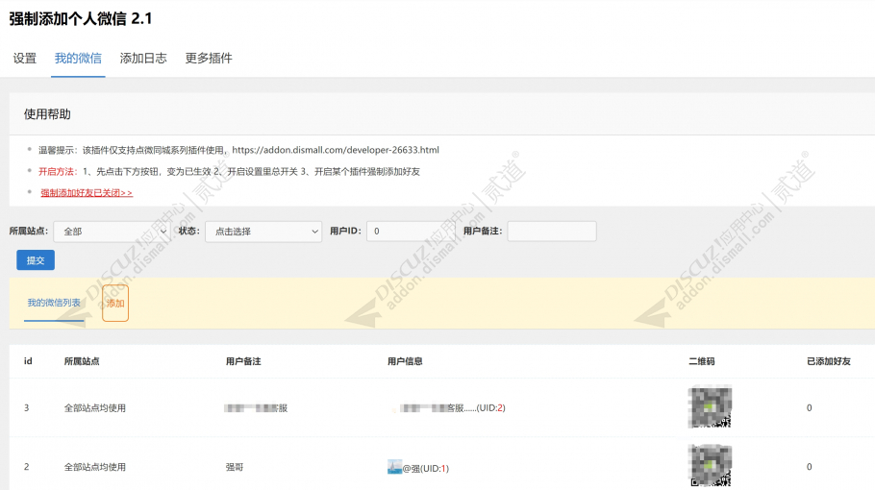This screenshot has height=490, width=875.
Task: Click the id column header
Action: [x=28, y=361]
